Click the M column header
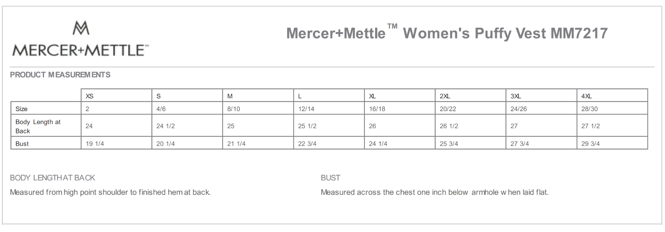 point(230,96)
